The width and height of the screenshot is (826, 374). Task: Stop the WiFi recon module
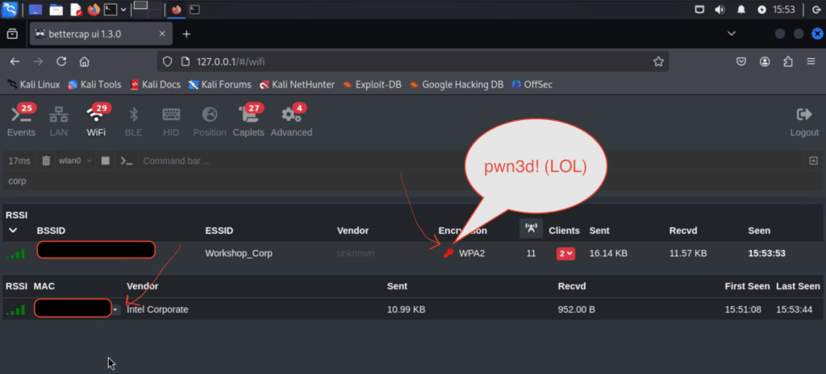click(x=105, y=160)
